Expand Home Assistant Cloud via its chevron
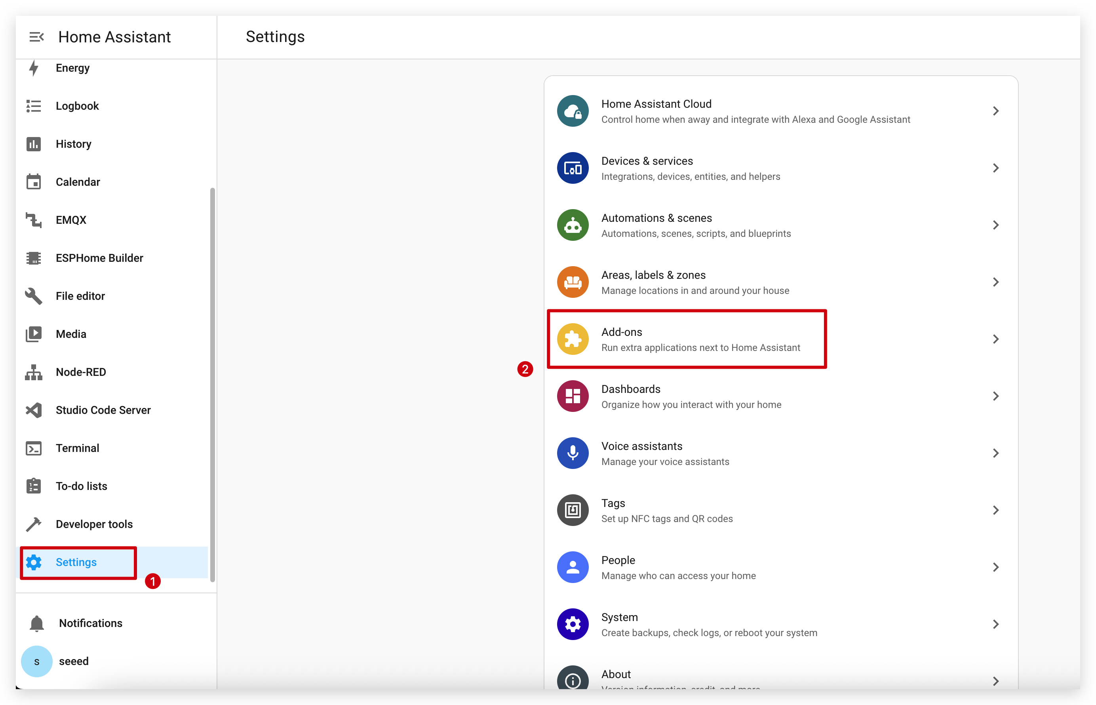The height and width of the screenshot is (705, 1096). 995,111
